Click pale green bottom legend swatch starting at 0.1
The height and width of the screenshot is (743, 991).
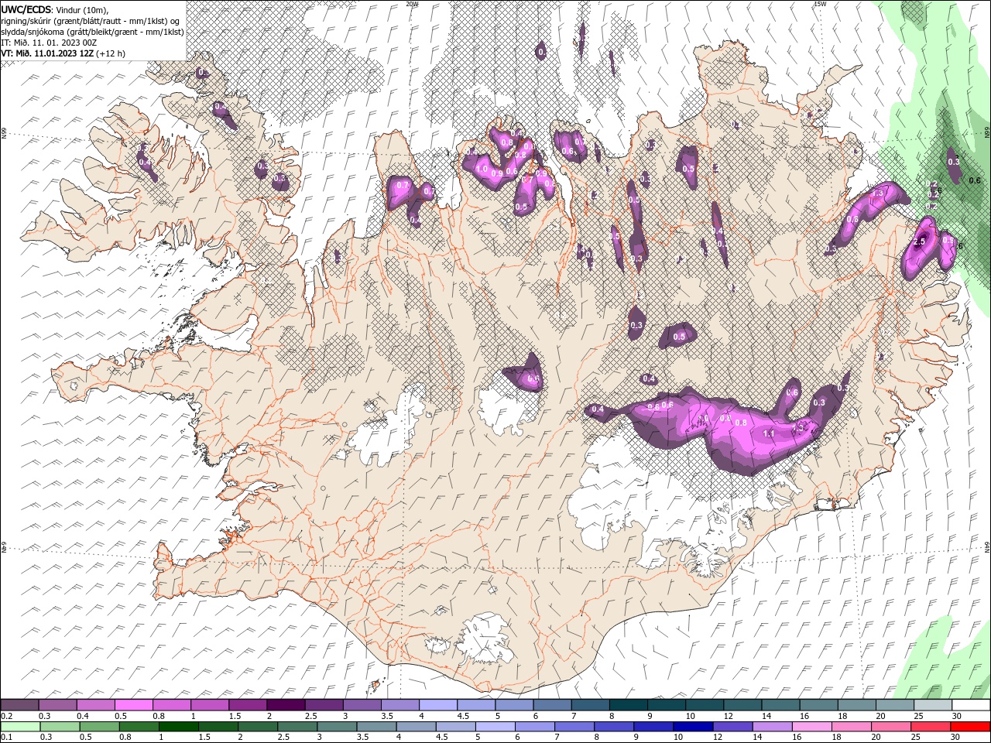21,727
